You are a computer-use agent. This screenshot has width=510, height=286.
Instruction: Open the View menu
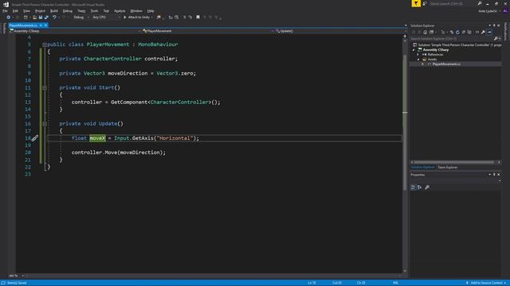pyautogui.click(x=26, y=11)
